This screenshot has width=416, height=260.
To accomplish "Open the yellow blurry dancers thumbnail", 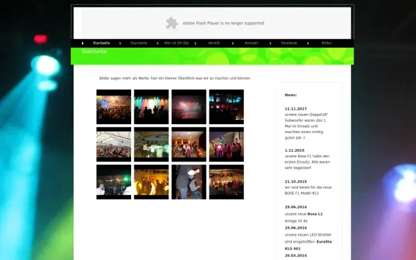I will 151,182.
